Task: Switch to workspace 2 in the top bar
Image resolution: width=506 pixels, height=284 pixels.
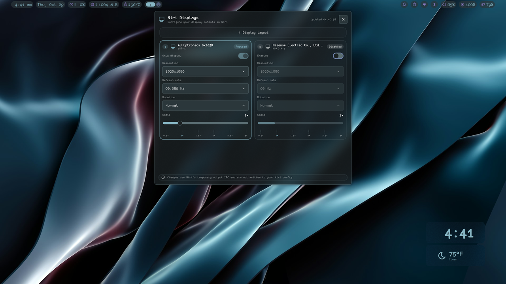Action: (159, 5)
